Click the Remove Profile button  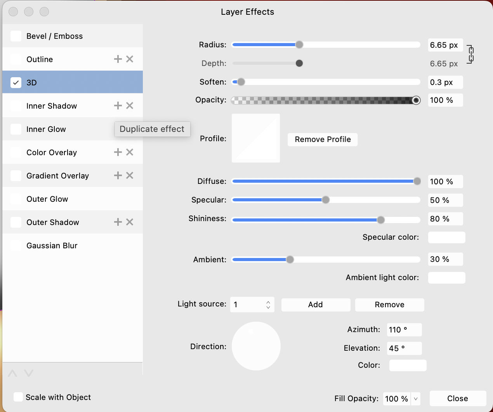point(322,139)
